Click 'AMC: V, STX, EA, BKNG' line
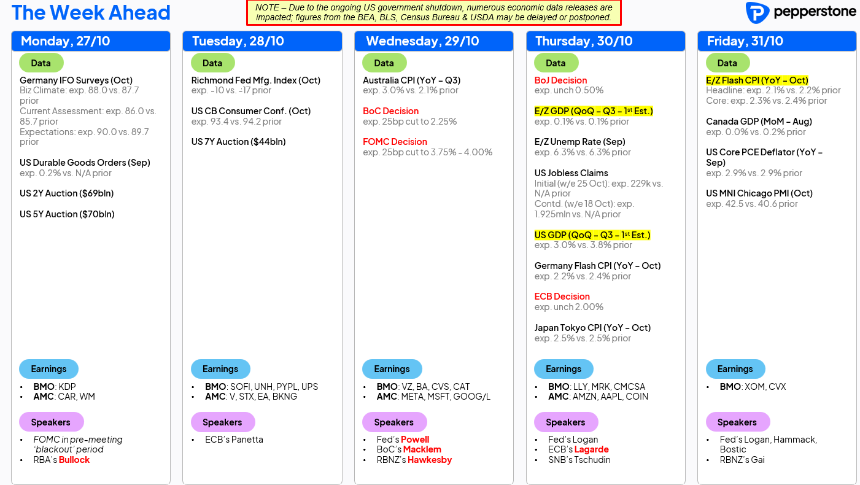 pyautogui.click(x=251, y=397)
